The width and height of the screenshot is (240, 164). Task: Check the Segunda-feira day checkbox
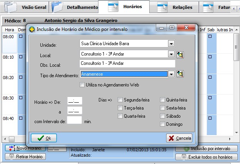(x=120, y=100)
